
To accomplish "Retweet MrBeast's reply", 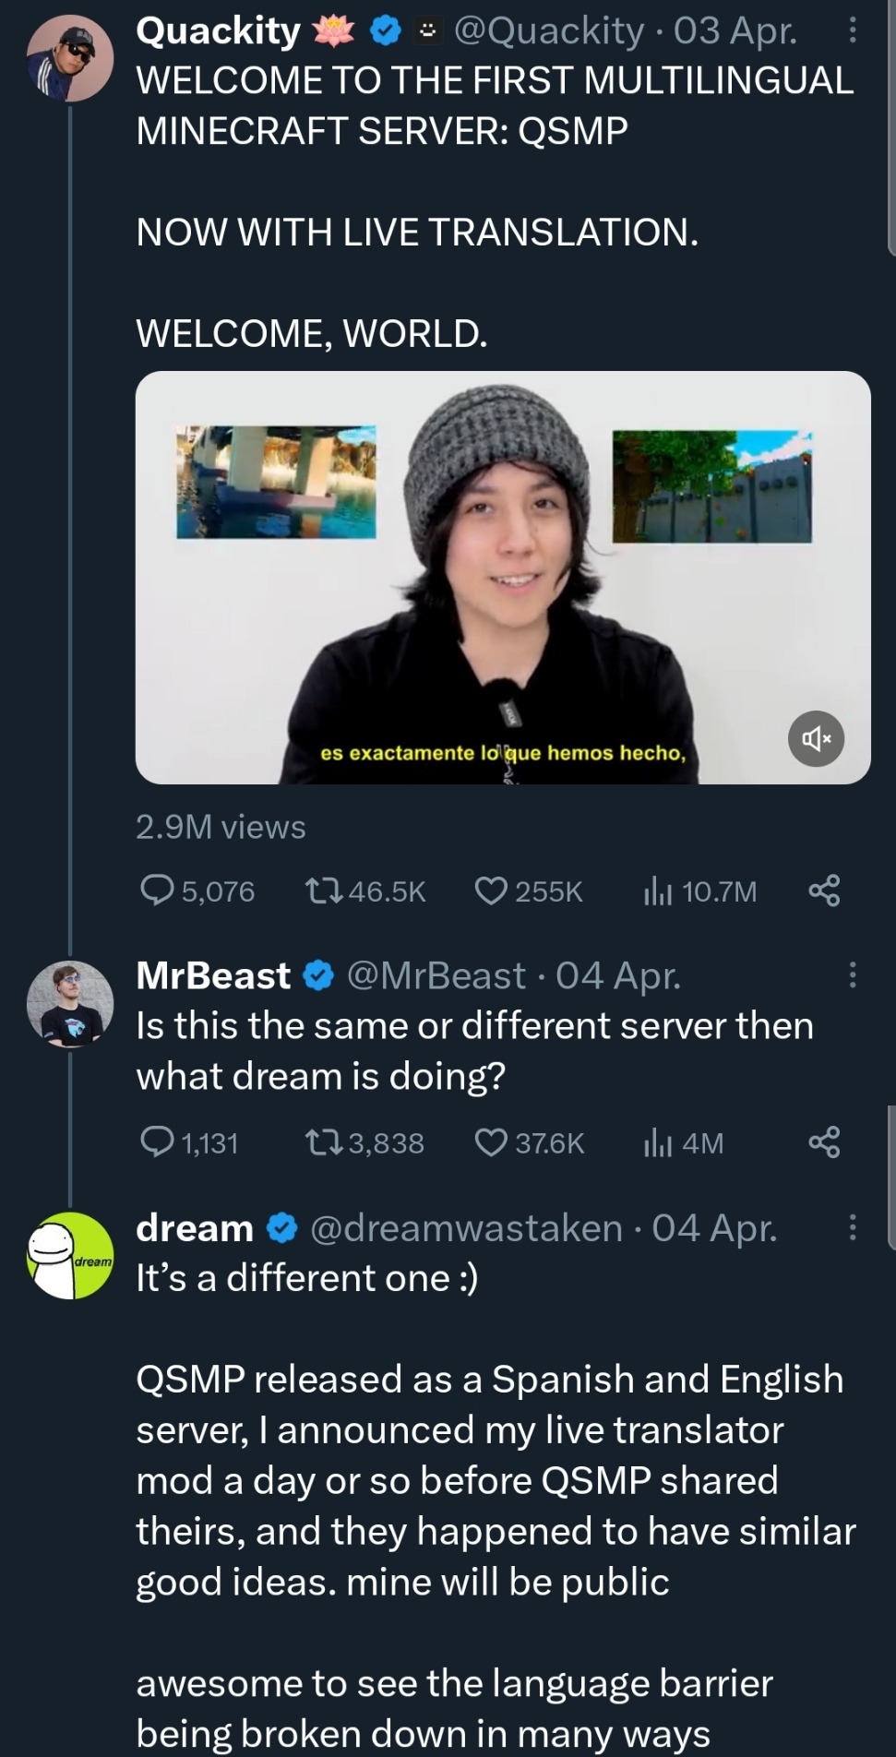I will pos(324,1142).
